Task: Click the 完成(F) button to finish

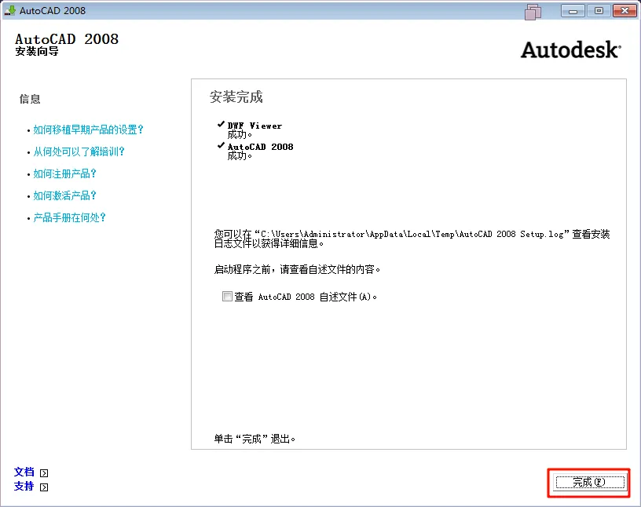Action: pyautogui.click(x=589, y=483)
